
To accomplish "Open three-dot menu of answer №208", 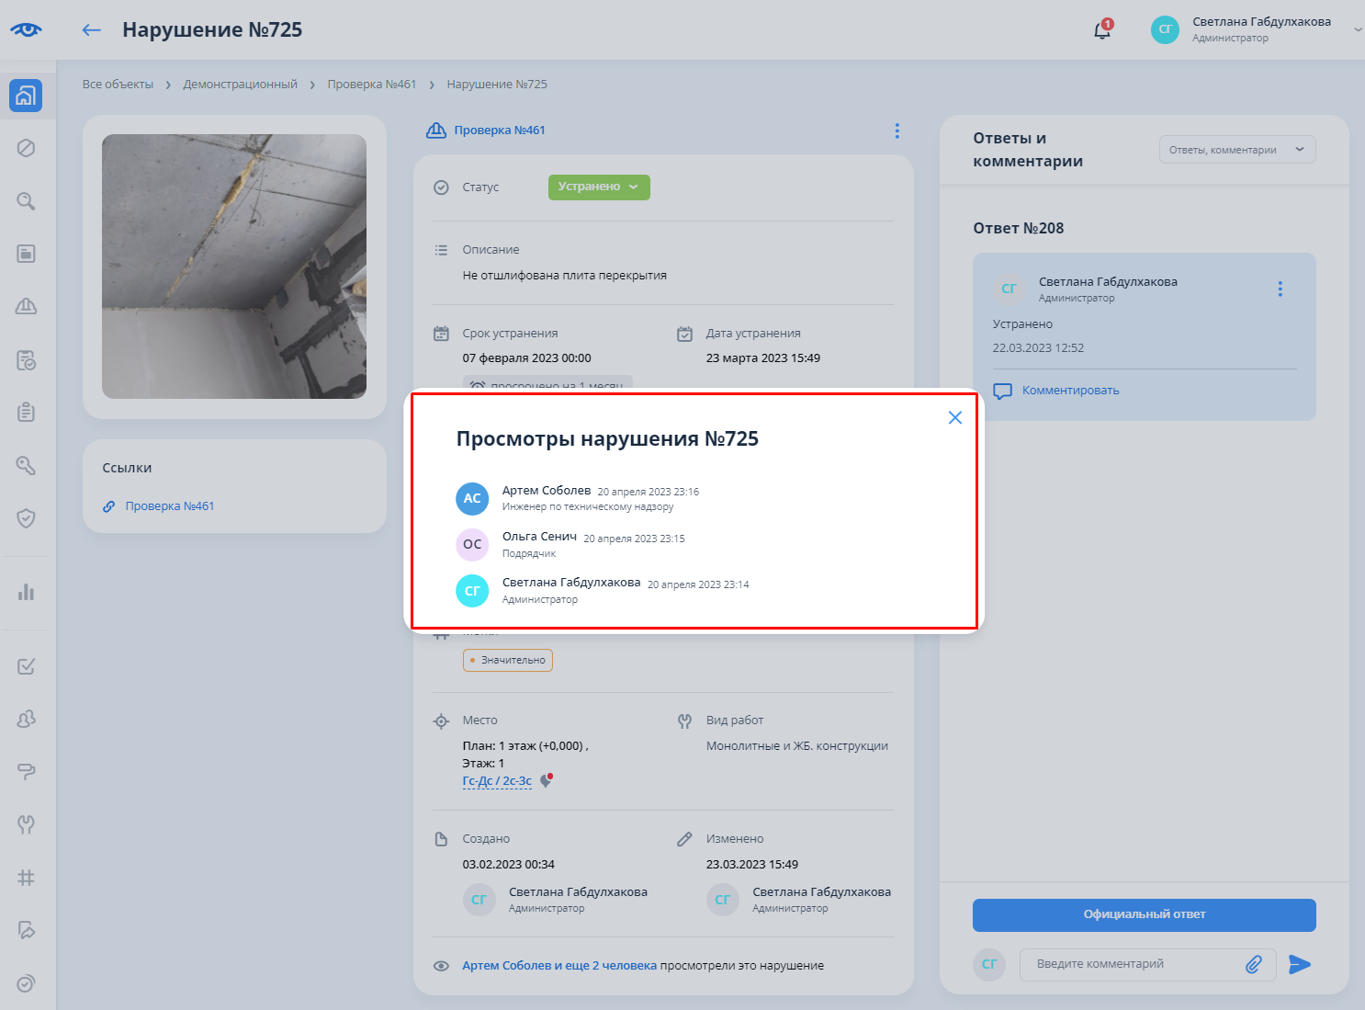I will point(1280,289).
